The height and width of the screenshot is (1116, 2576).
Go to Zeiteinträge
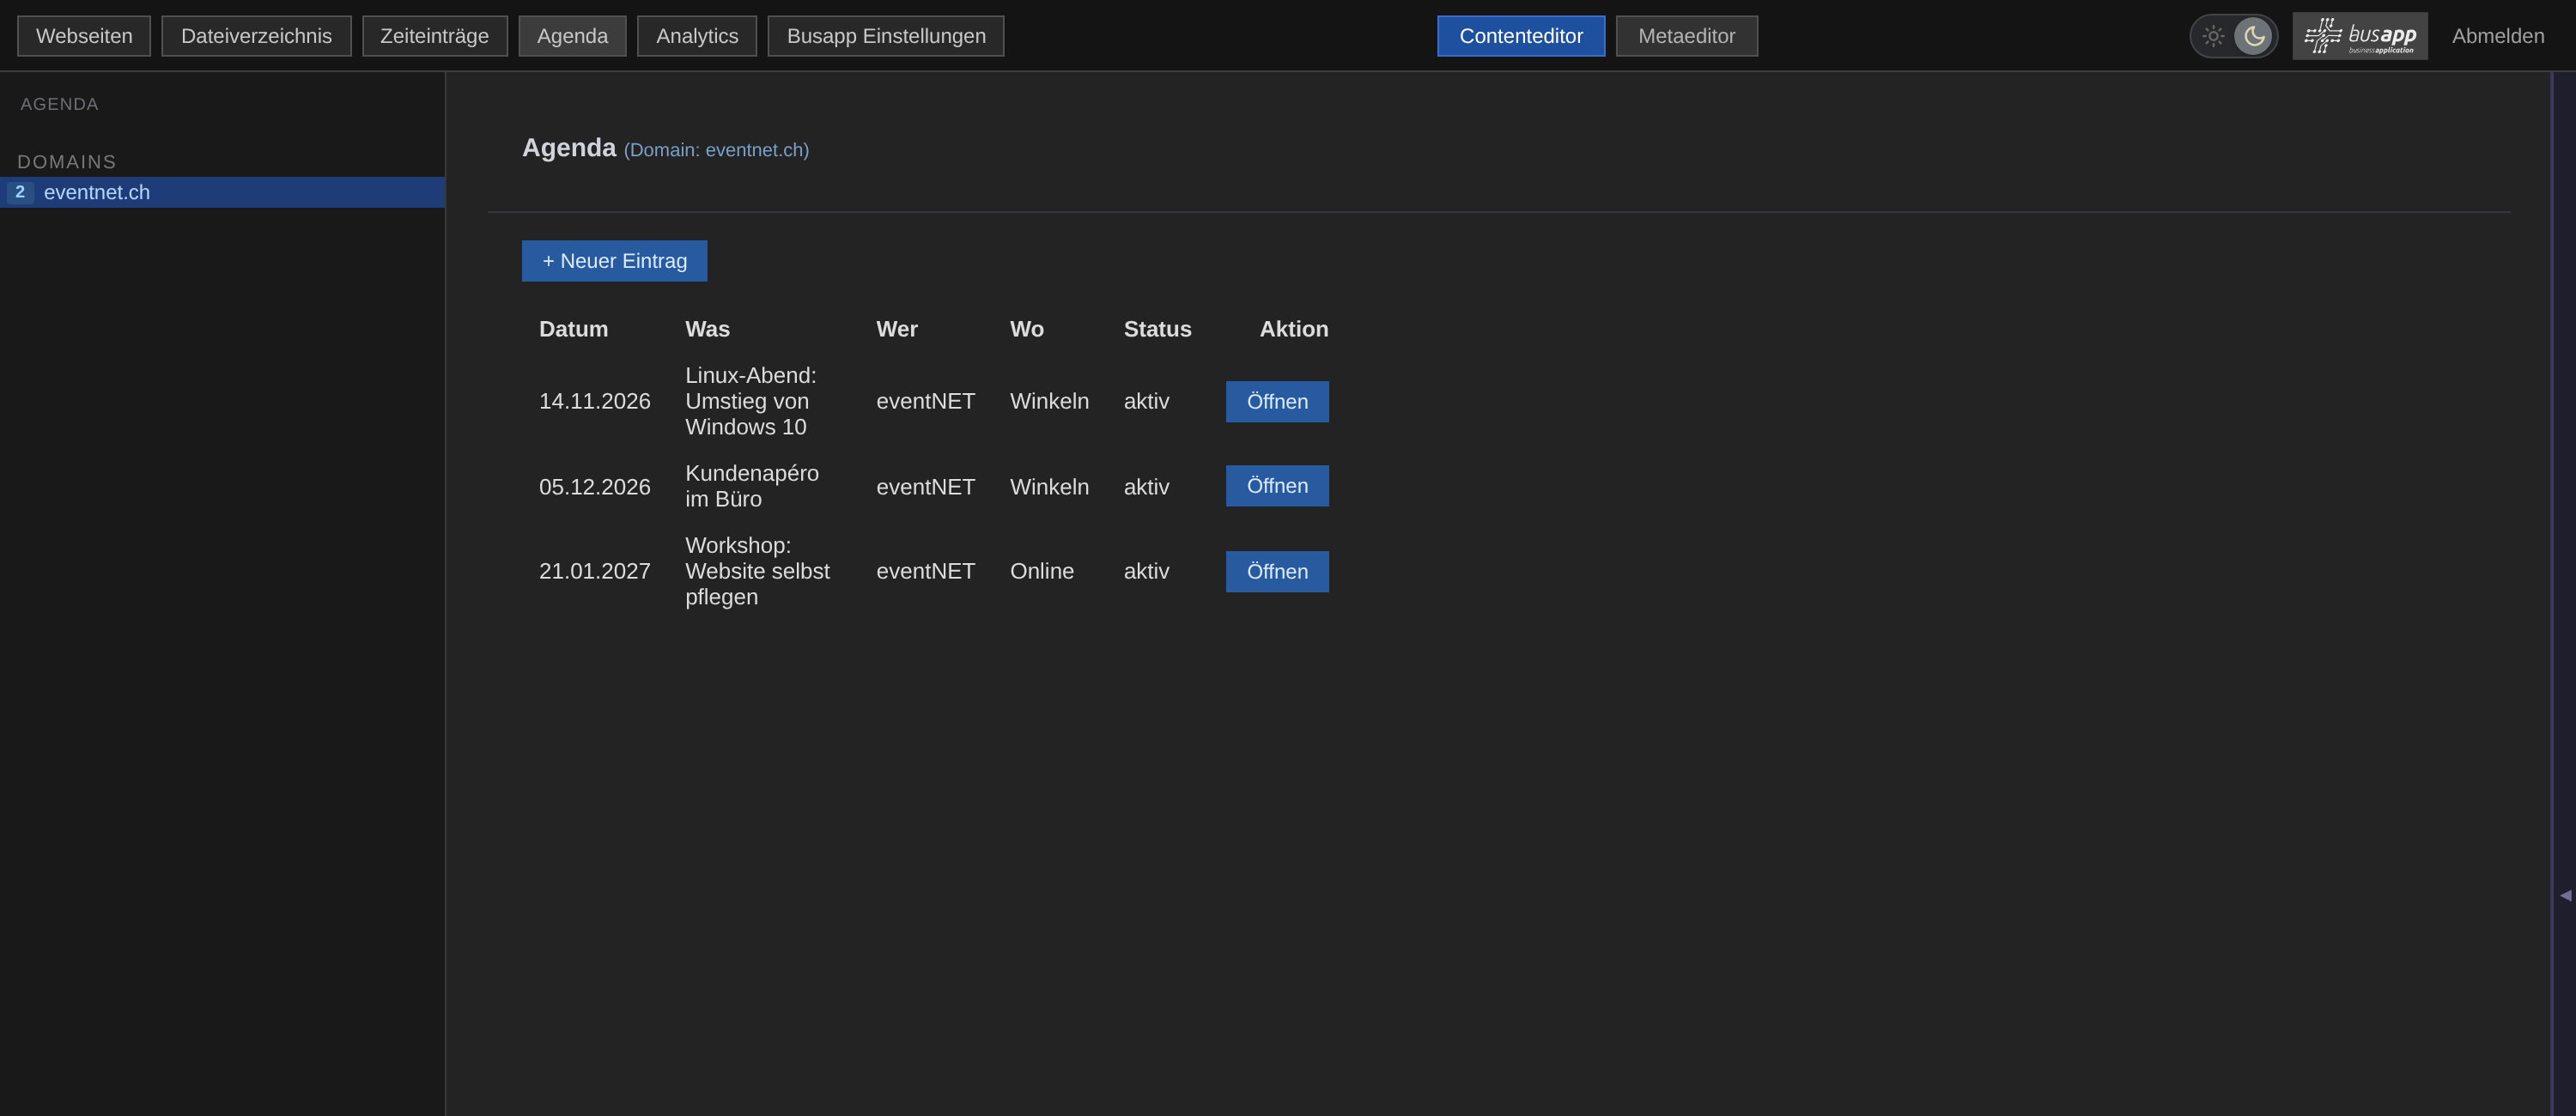(x=434, y=36)
